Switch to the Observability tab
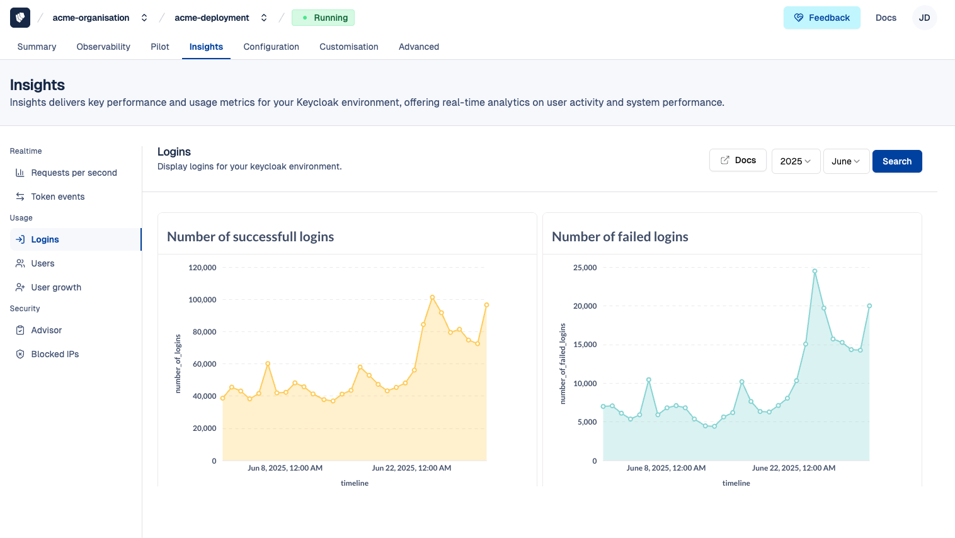The image size is (955, 538). point(103,47)
